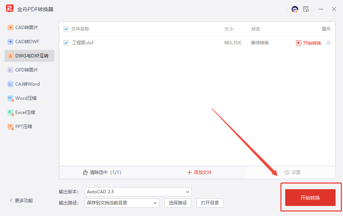
Task: Click 选择路径 button
Action: [177, 203]
